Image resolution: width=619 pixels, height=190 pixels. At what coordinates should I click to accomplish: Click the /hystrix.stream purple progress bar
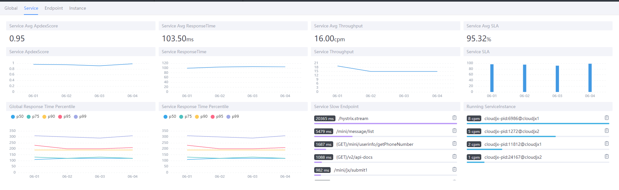pos(385,124)
